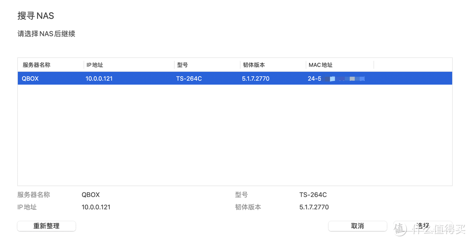Click the 重新整理 refresh button

(46, 226)
